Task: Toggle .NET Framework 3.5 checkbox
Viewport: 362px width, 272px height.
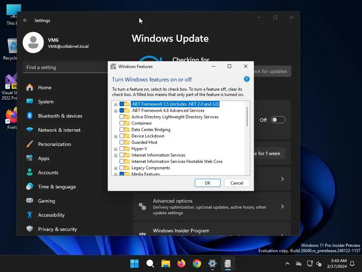Action: click(x=122, y=104)
